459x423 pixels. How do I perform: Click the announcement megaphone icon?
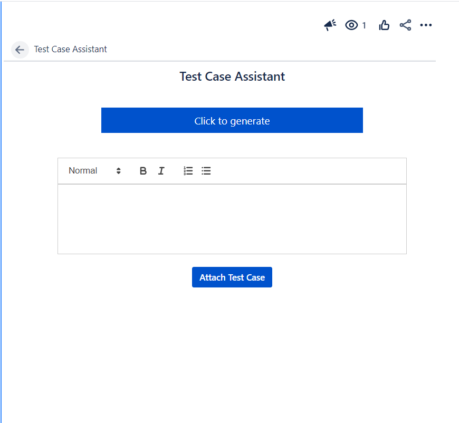330,25
